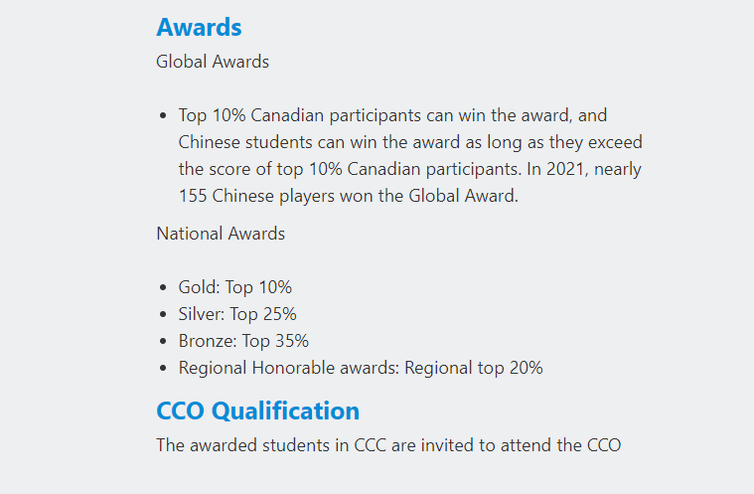754x494 pixels.
Task: Click the bullet before Bronze entry
Action: (163, 342)
